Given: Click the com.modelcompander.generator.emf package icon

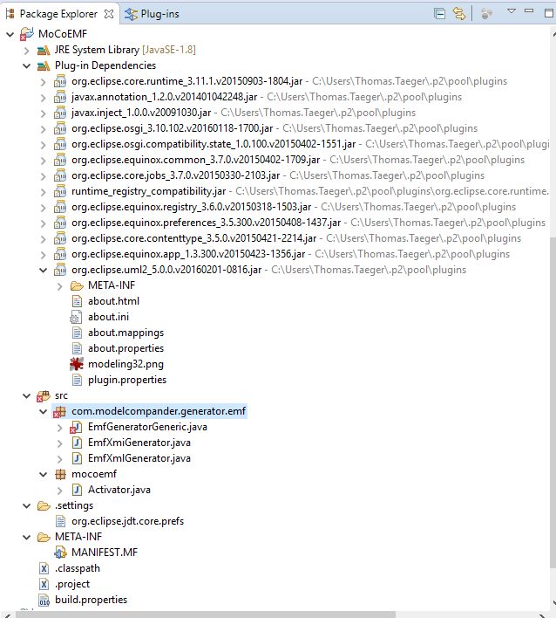Looking at the screenshot, I should tap(60, 412).
